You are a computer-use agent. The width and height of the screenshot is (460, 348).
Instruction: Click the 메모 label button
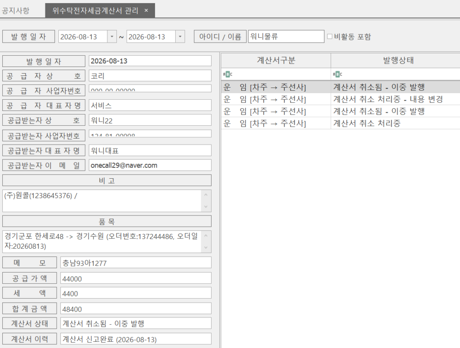[30, 262]
